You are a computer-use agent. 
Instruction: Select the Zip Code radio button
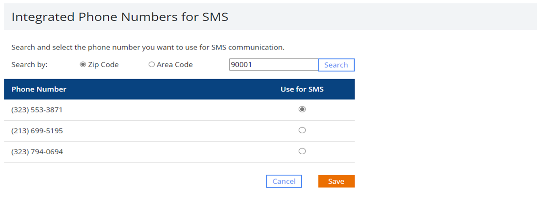pyautogui.click(x=83, y=64)
